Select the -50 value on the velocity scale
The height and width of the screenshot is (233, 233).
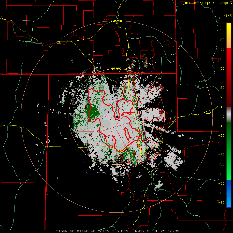(221, 164)
